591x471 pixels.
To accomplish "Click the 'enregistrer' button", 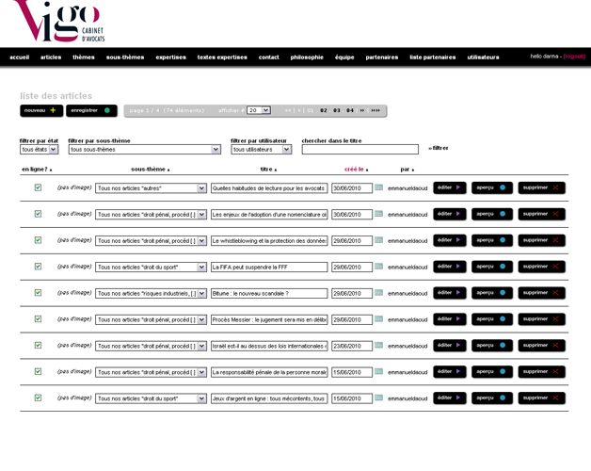I will (91, 110).
